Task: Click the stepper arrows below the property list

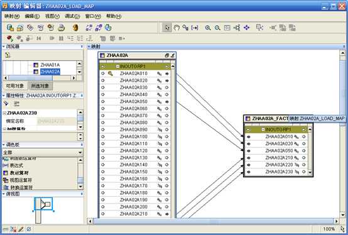Action: (80, 136)
